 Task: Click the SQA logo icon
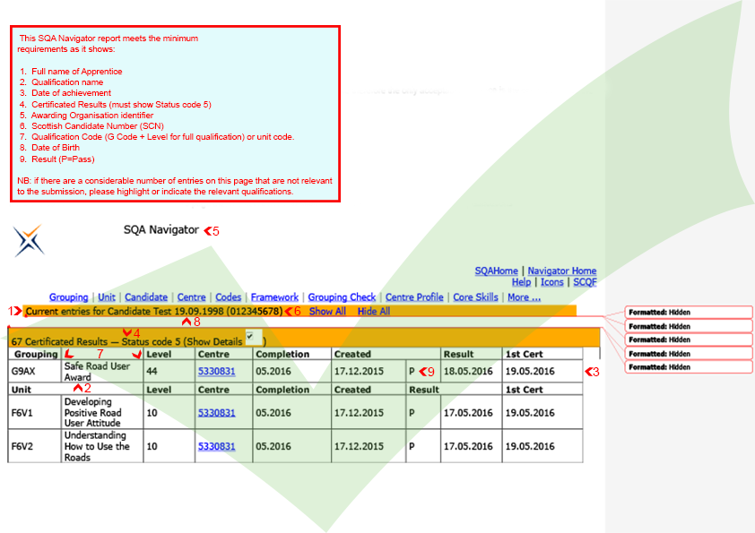pyautogui.click(x=29, y=241)
